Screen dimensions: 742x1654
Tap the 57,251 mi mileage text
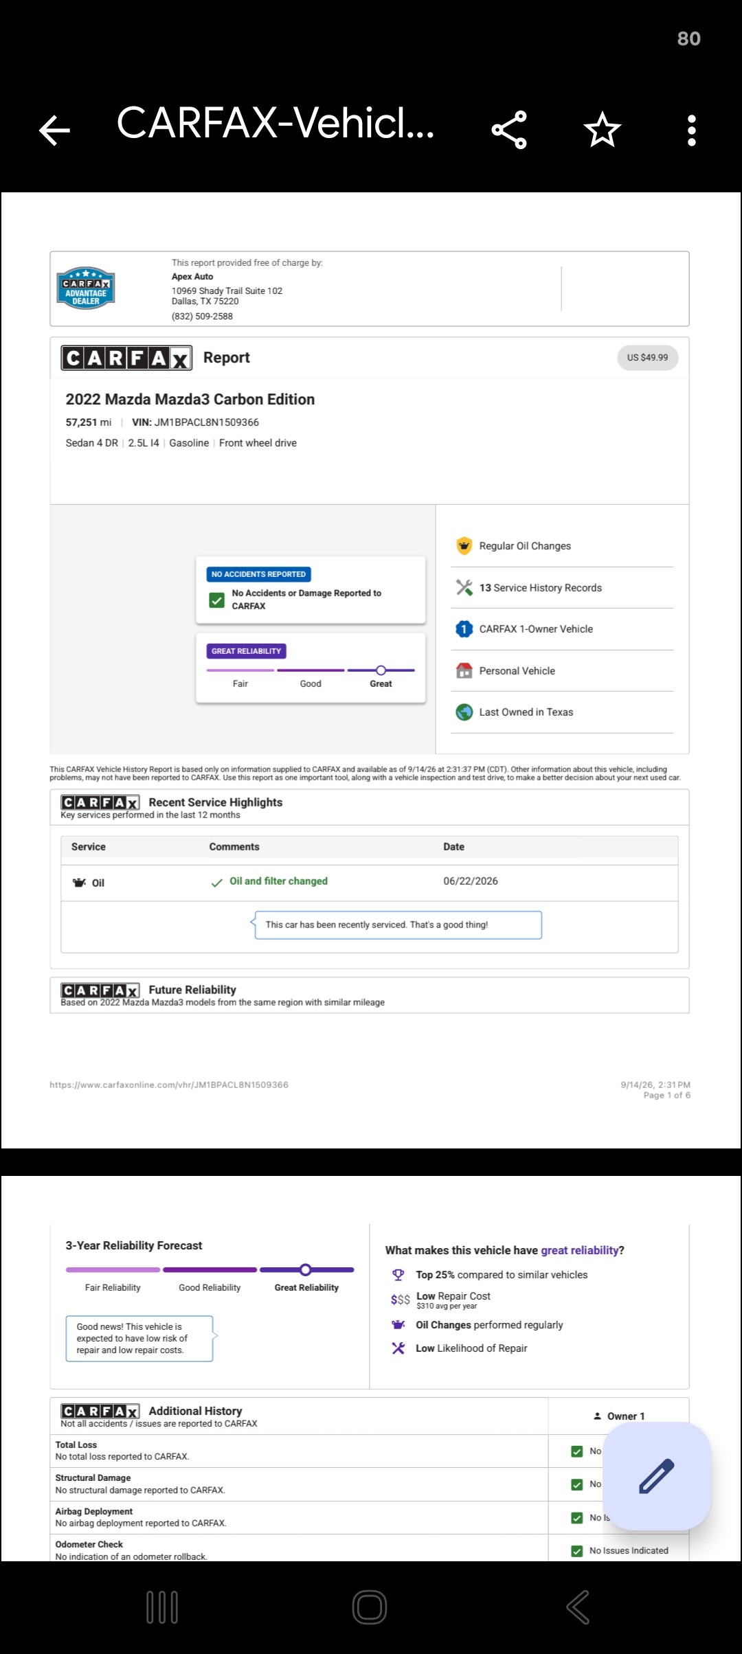click(x=88, y=422)
